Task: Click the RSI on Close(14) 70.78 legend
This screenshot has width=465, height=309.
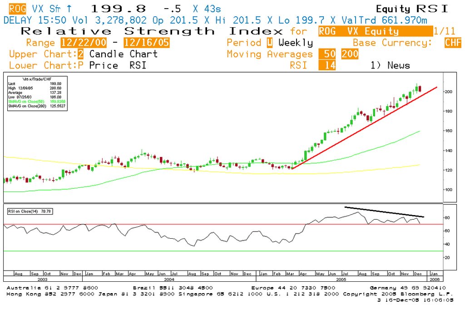Action: 30,211
